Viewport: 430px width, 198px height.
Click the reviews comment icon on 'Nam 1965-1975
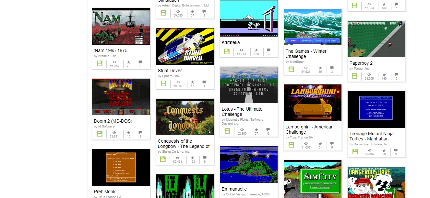click(x=140, y=62)
